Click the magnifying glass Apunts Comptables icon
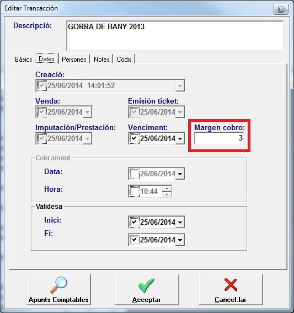The height and width of the screenshot is (313, 294). coord(58,285)
